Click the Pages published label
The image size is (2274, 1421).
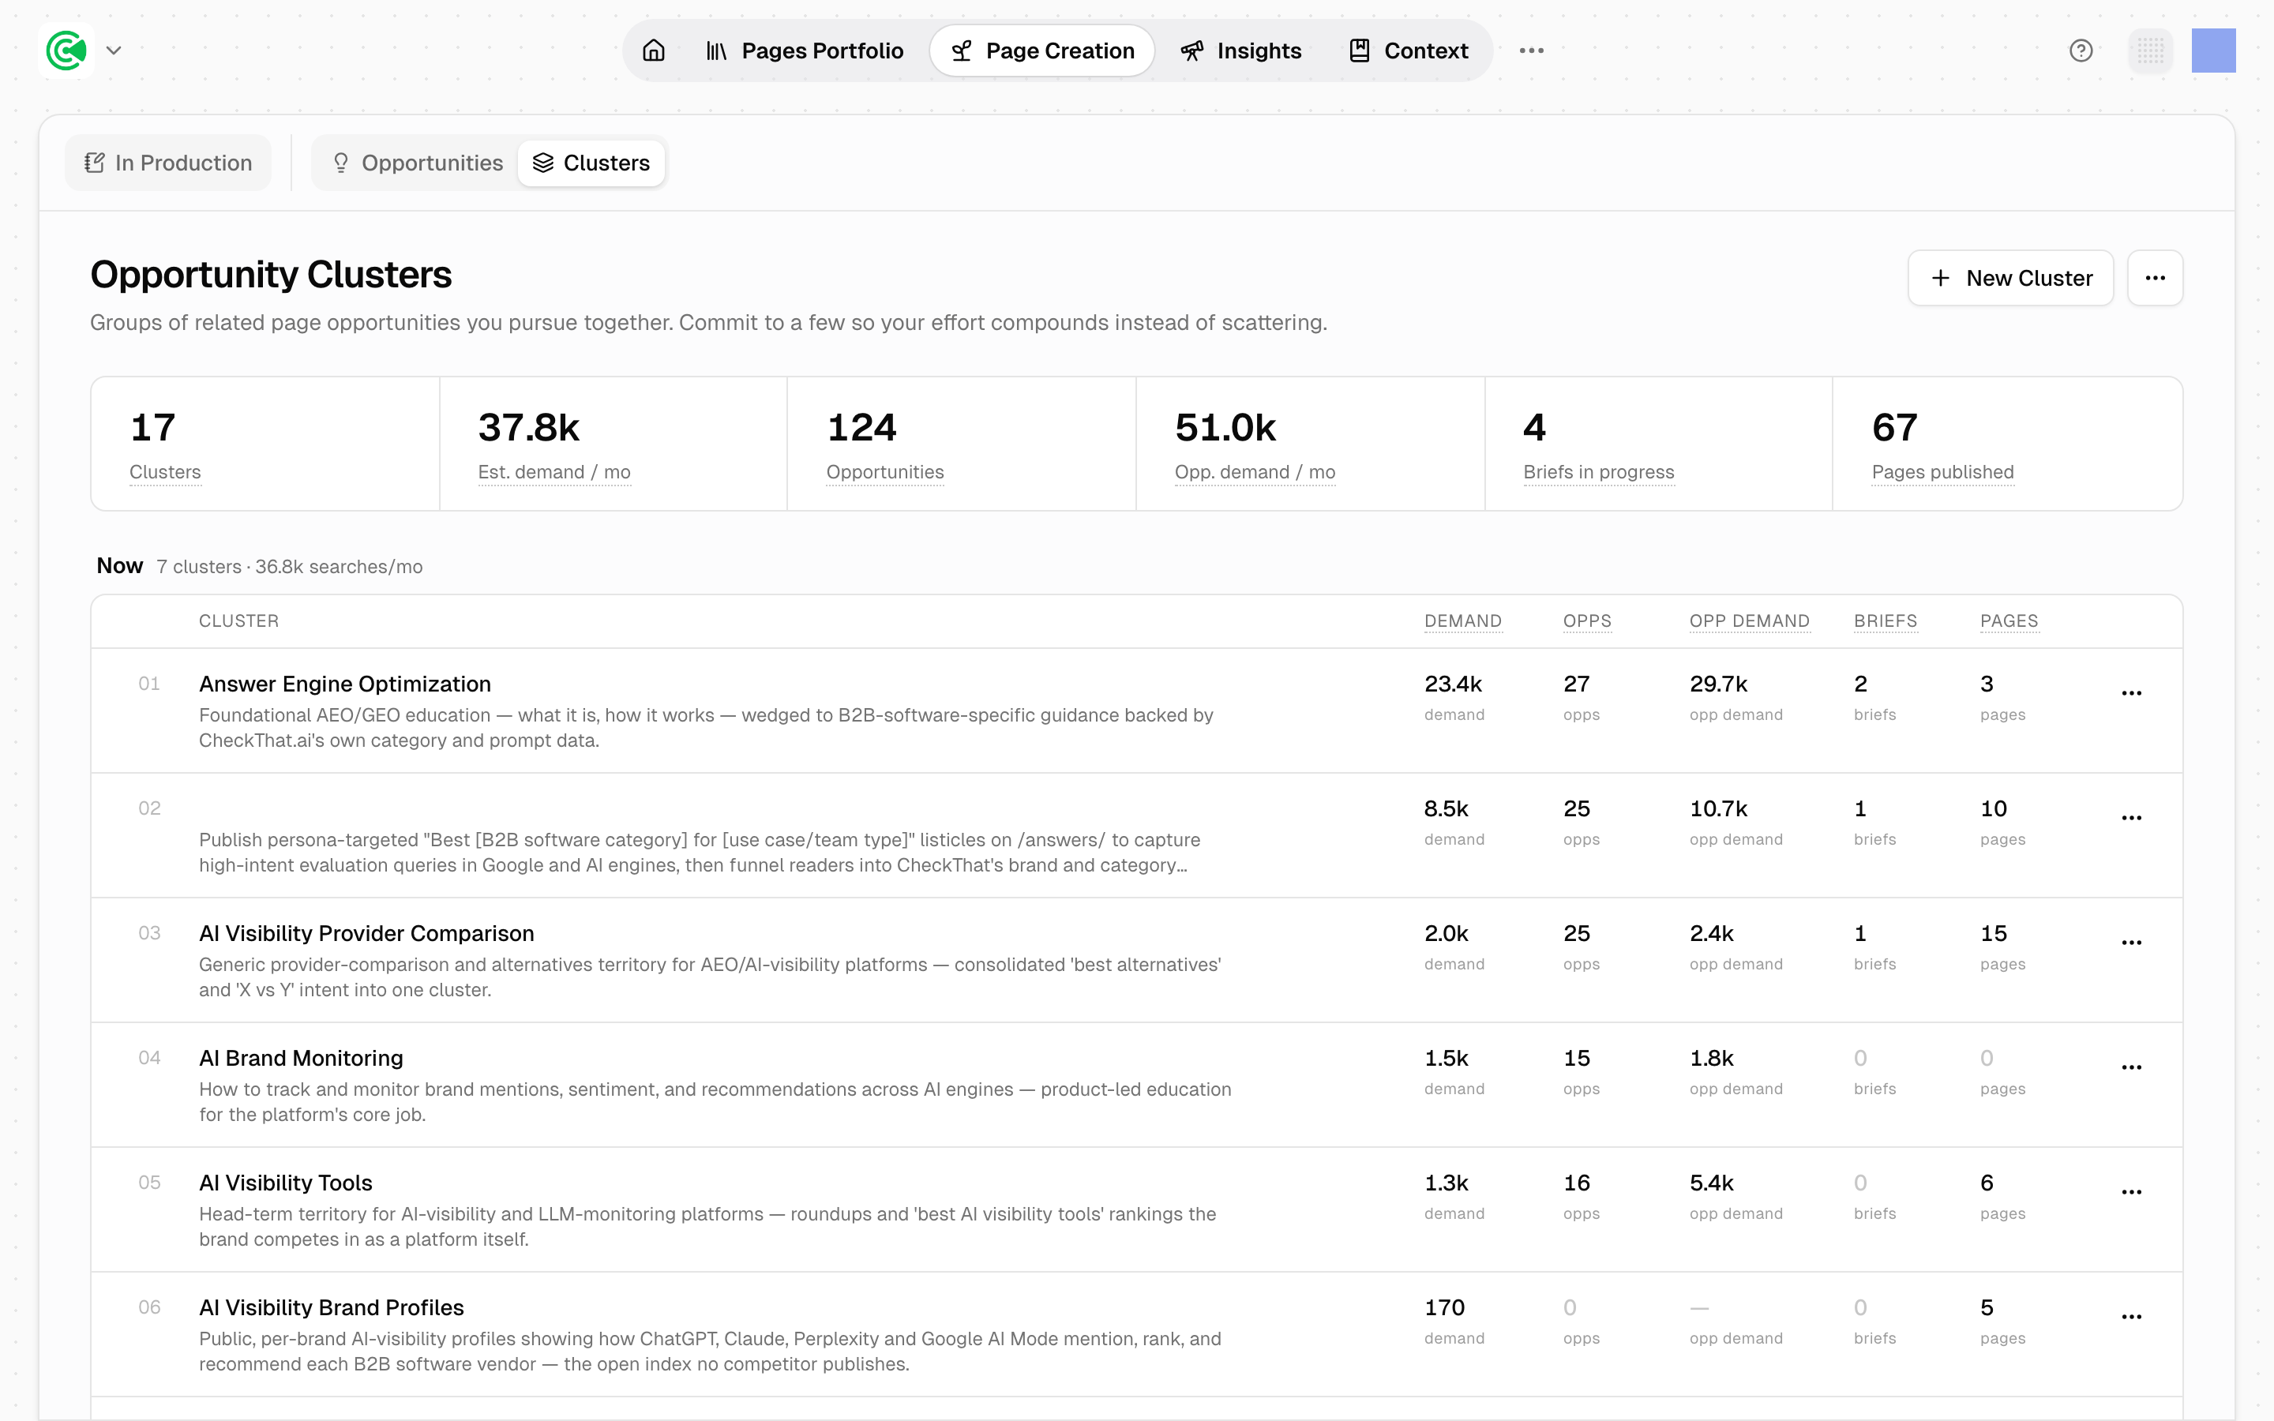pos(1942,472)
